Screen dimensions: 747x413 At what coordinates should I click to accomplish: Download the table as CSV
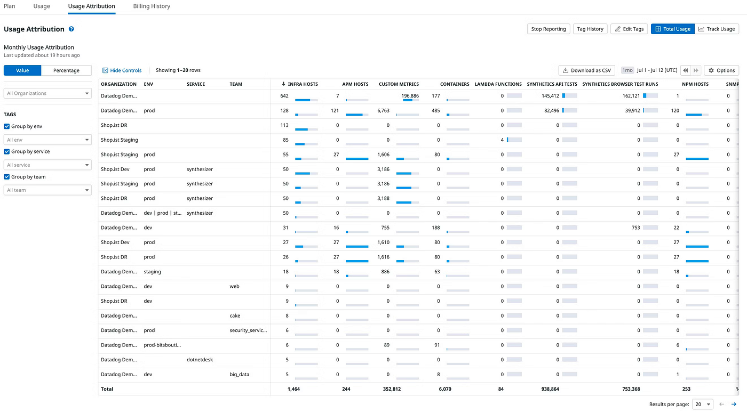[586, 70]
